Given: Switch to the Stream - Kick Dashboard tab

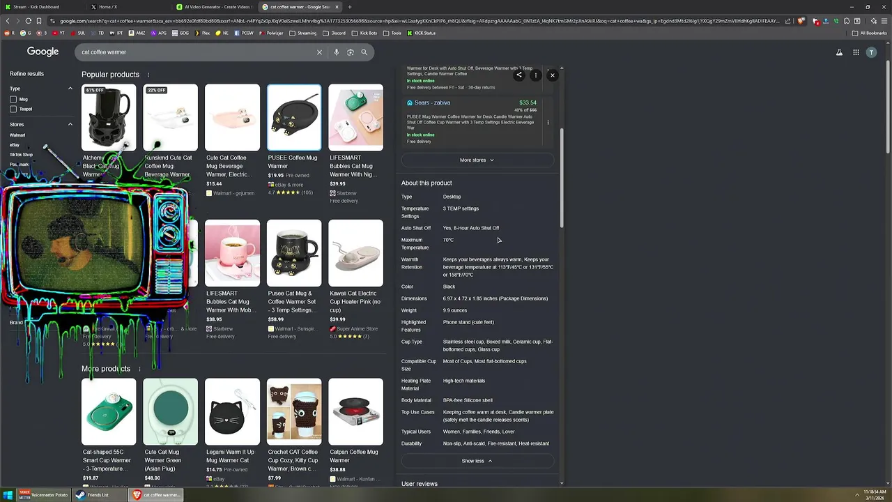Looking at the screenshot, I should [x=42, y=7].
